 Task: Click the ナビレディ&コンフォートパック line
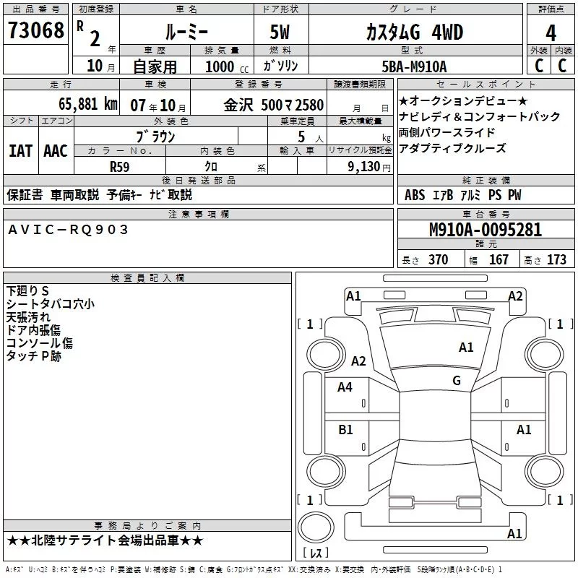coord(480,116)
